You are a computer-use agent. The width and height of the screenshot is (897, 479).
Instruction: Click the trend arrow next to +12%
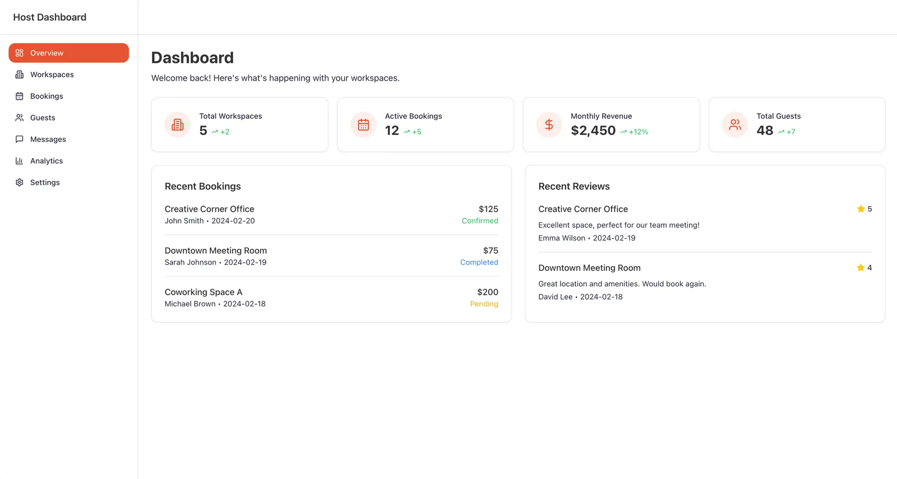(x=623, y=132)
